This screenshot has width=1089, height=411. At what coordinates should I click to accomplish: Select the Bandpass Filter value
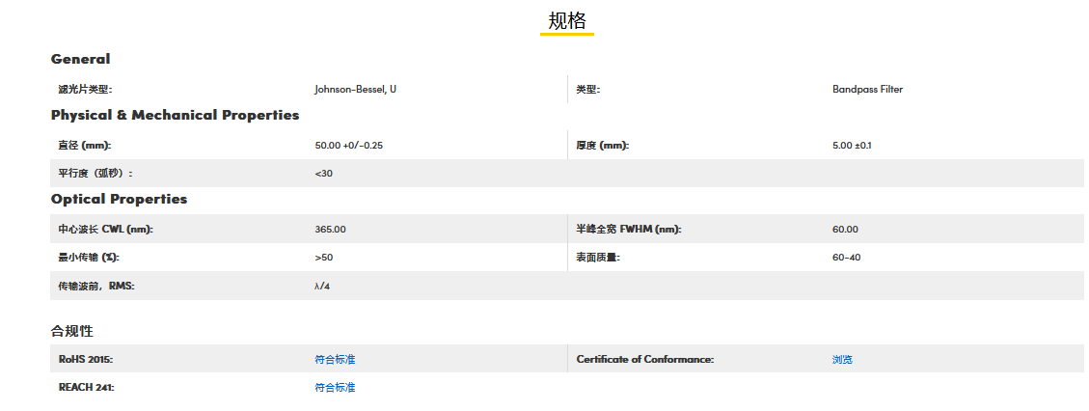click(867, 89)
